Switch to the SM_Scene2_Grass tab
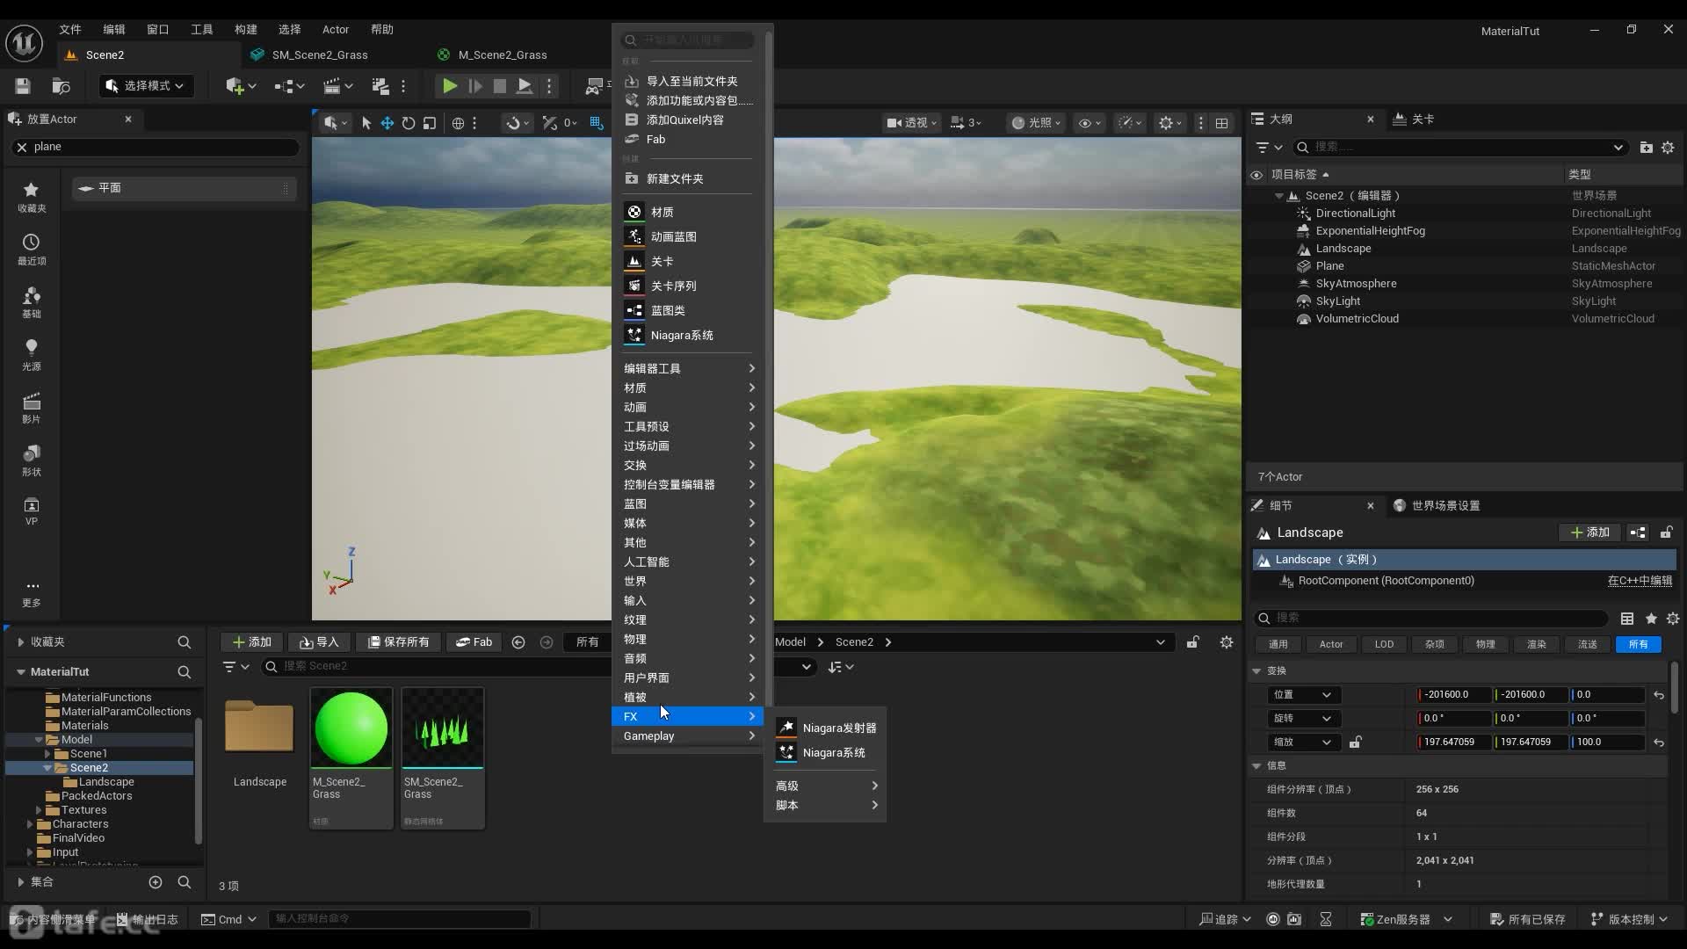Viewport: 1687px width, 949px height. tap(320, 54)
